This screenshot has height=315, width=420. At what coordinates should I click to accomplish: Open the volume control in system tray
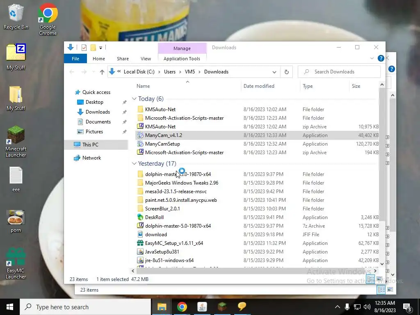coord(367,307)
